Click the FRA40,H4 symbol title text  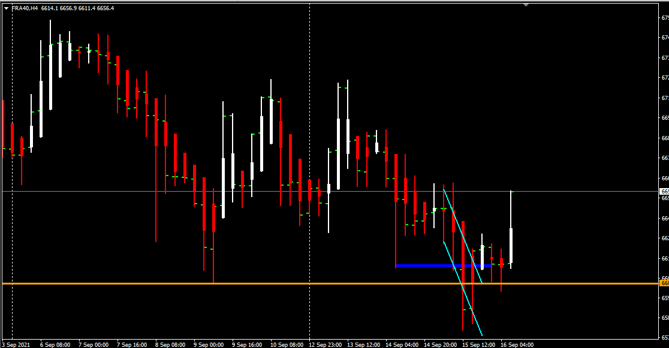coord(25,8)
